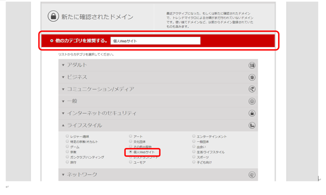Click the domain description paragraph starting 最近アクティブ

210,20
